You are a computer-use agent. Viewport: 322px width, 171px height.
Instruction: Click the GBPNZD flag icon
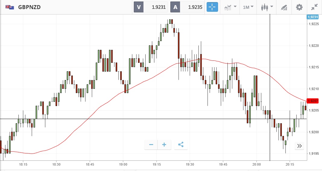9,7
